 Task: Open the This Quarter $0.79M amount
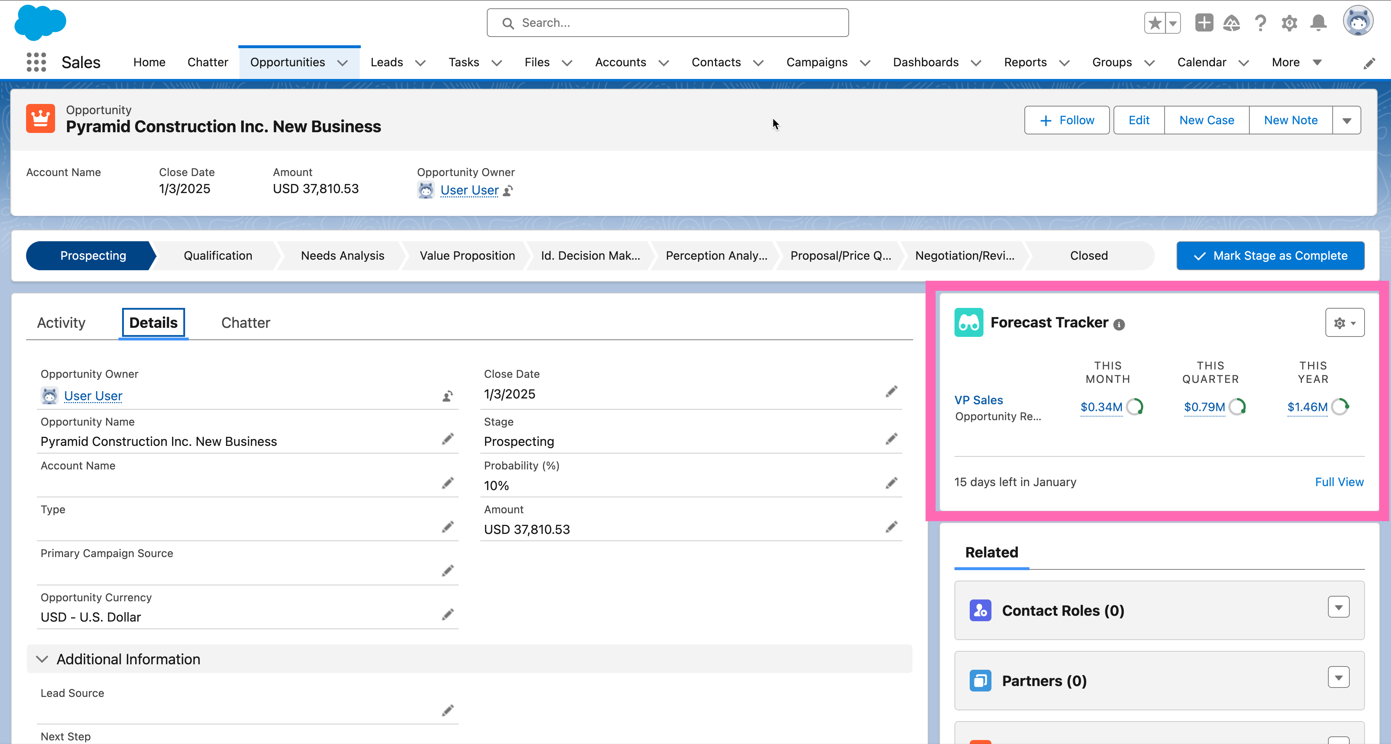[x=1204, y=407]
